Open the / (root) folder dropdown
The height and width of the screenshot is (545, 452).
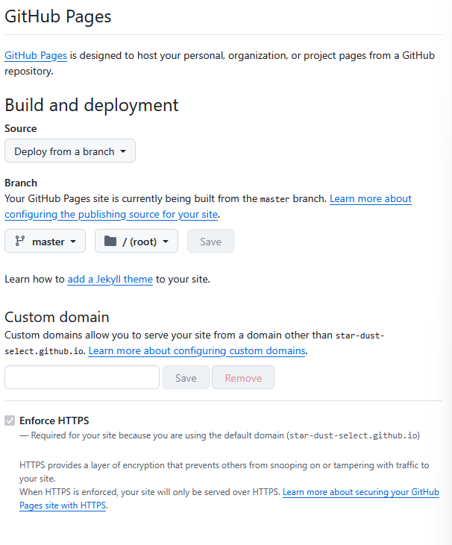coord(136,241)
